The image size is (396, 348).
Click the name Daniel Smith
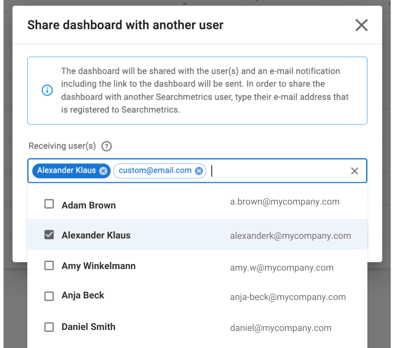[x=88, y=327]
